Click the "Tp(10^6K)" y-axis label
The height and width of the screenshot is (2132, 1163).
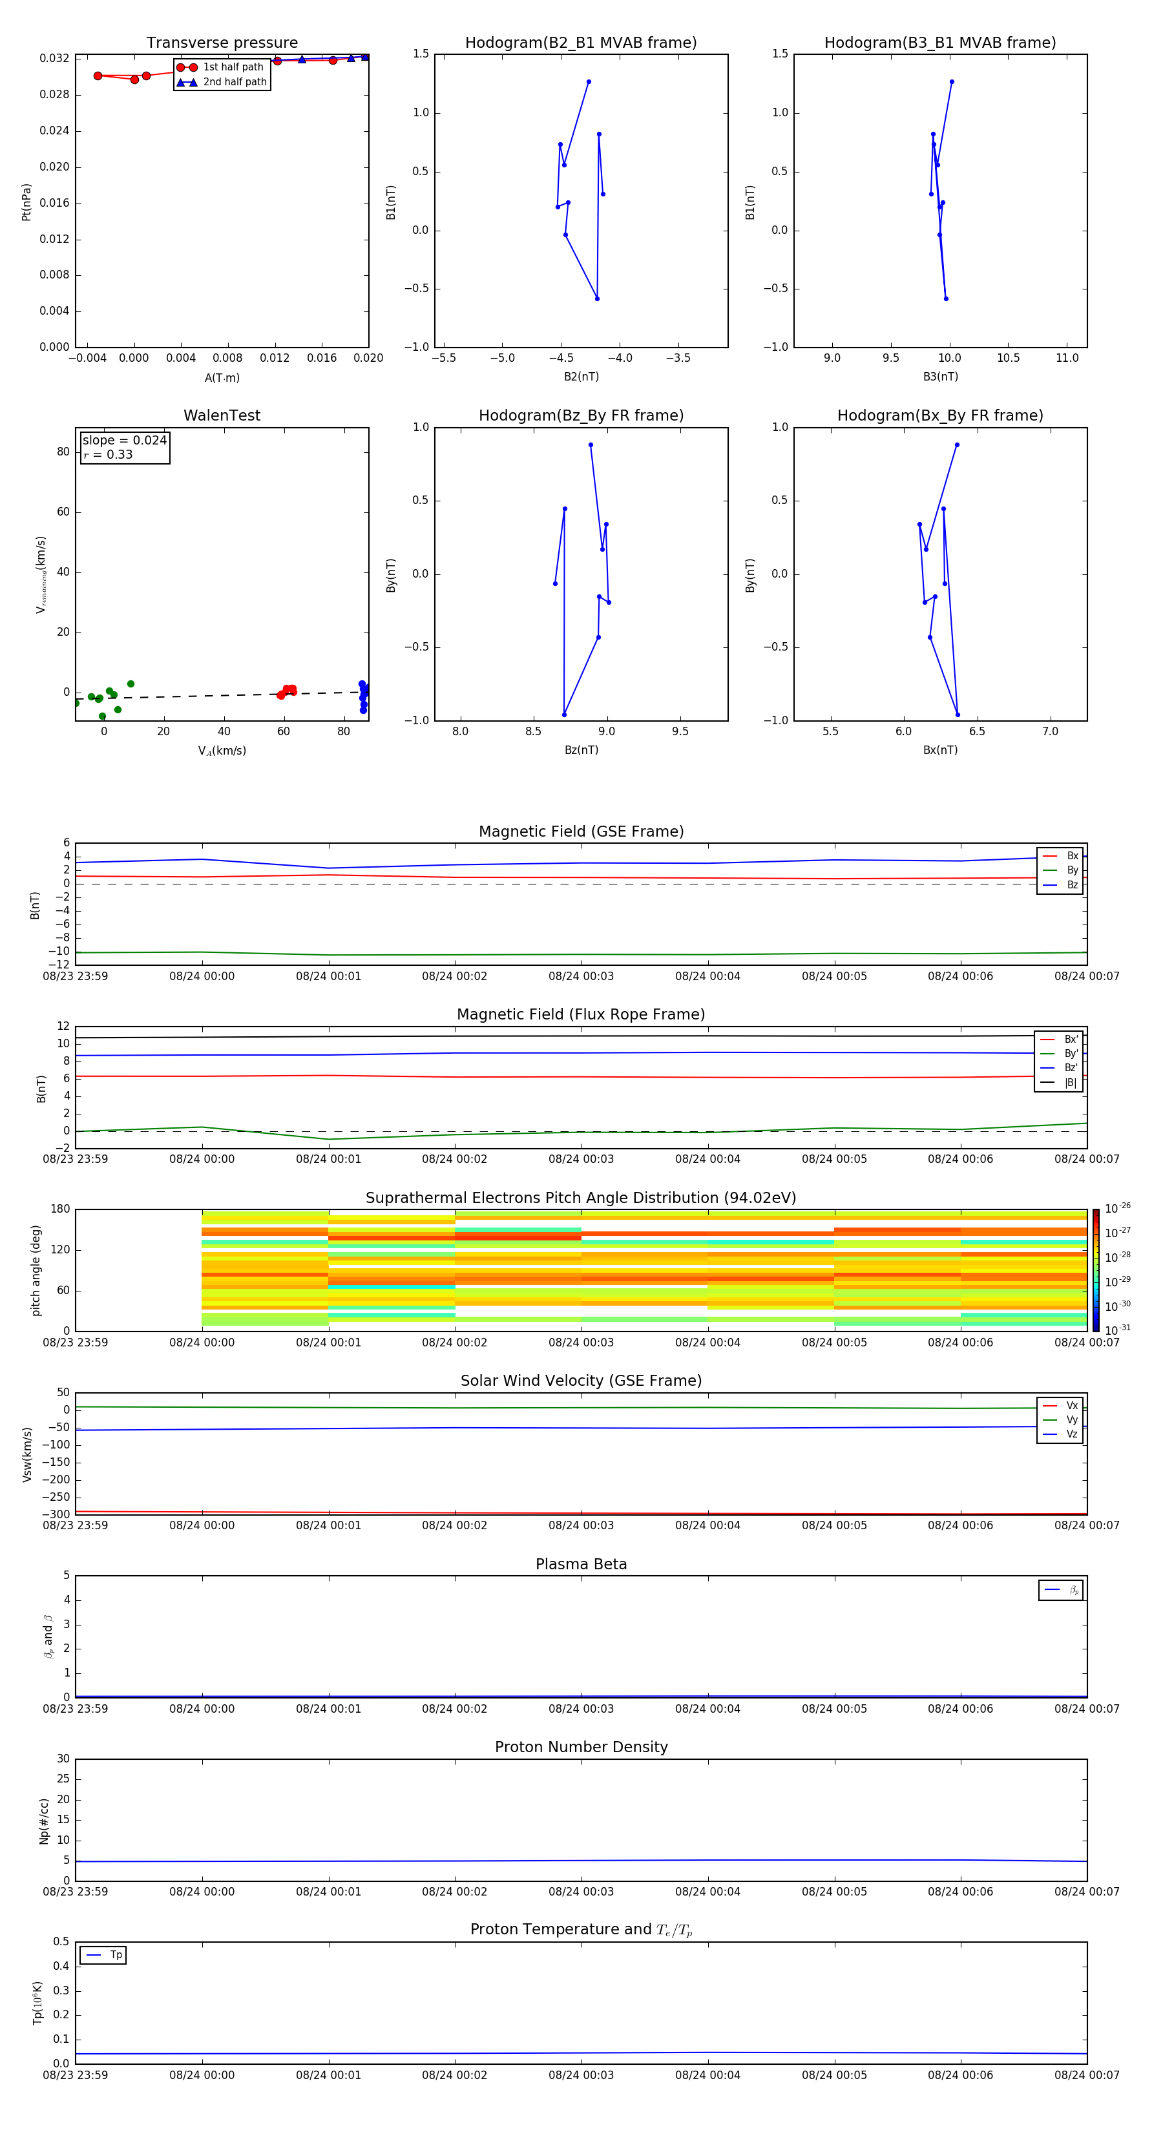click(37, 2003)
